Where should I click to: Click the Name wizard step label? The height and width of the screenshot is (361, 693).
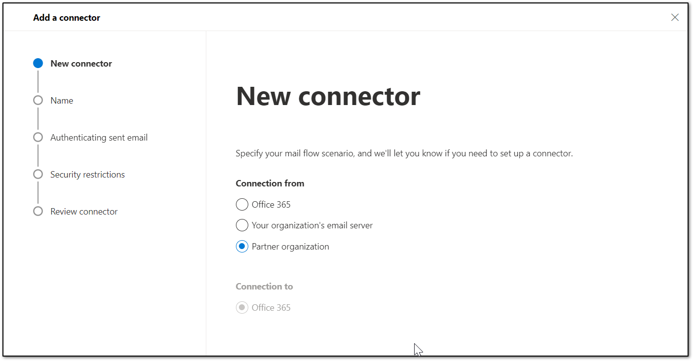tap(62, 100)
